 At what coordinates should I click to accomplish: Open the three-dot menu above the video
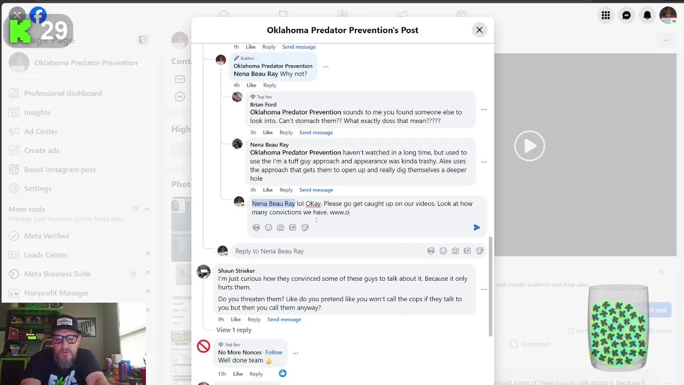coord(666,41)
